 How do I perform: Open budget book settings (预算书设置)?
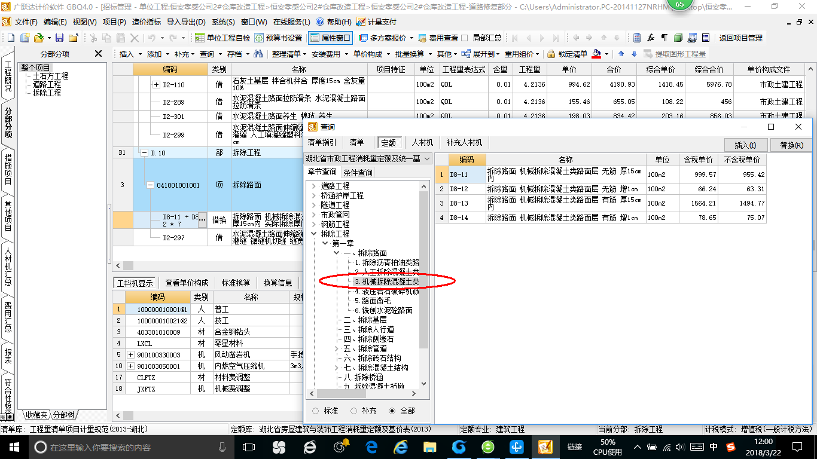click(x=278, y=38)
